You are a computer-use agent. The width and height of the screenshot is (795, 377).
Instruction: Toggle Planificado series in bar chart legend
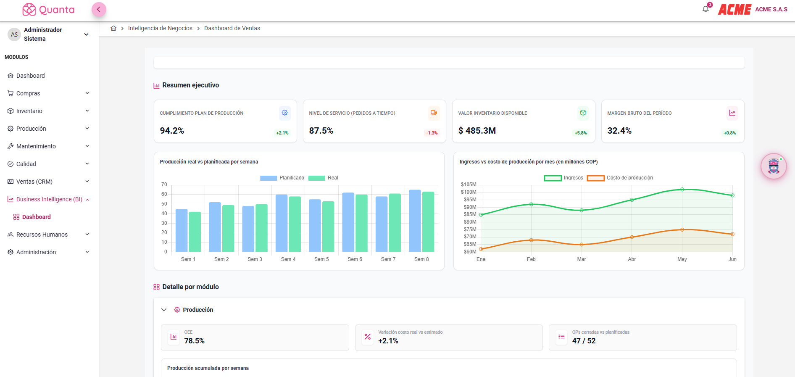tap(282, 178)
